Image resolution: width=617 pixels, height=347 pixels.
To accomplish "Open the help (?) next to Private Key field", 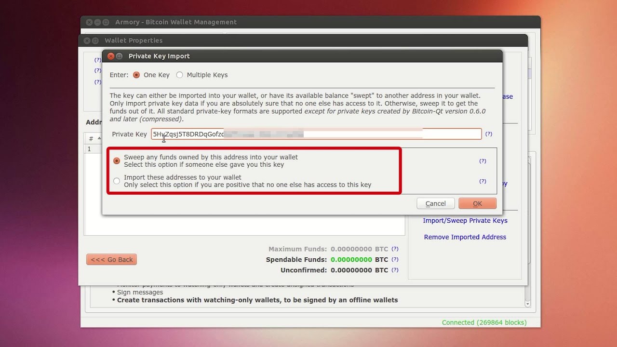I will (489, 134).
